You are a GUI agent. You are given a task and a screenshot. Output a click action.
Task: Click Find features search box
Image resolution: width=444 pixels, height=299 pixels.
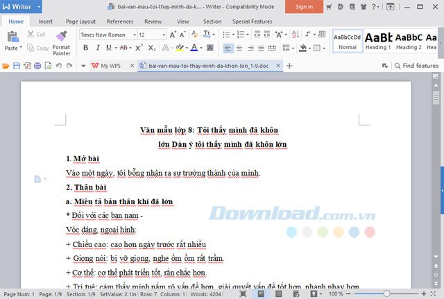tap(416, 66)
